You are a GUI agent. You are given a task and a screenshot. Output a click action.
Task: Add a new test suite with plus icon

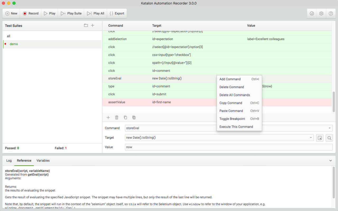tap(93, 26)
